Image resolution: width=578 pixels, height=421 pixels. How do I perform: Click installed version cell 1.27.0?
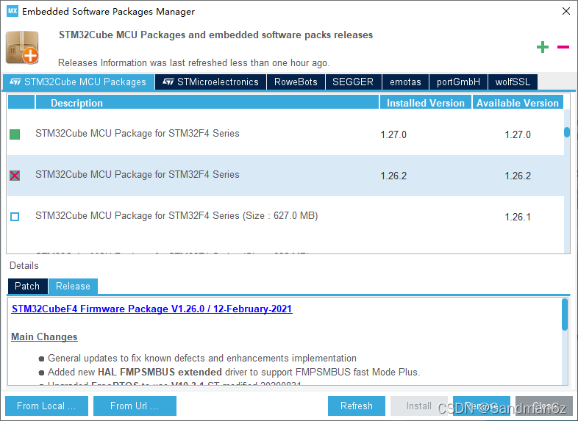[x=393, y=134]
